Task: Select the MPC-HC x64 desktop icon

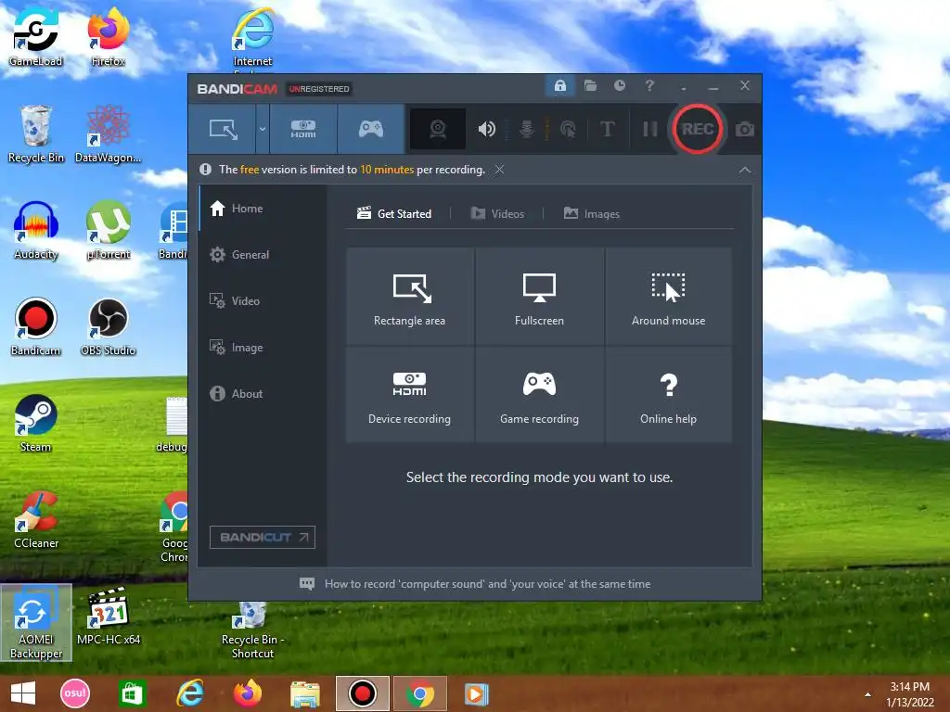Action: (x=109, y=617)
